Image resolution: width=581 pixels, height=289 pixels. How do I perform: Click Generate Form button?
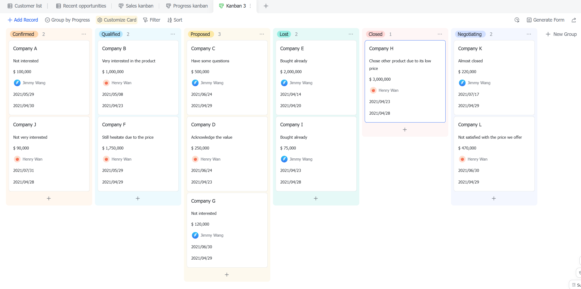pos(545,20)
